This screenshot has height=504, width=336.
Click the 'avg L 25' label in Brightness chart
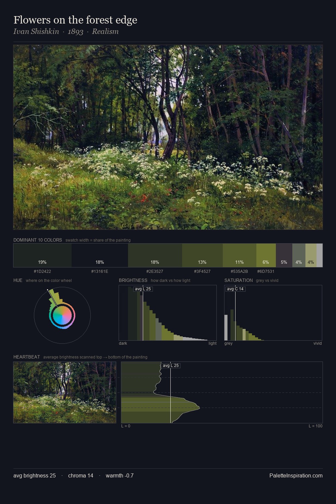tap(143, 289)
